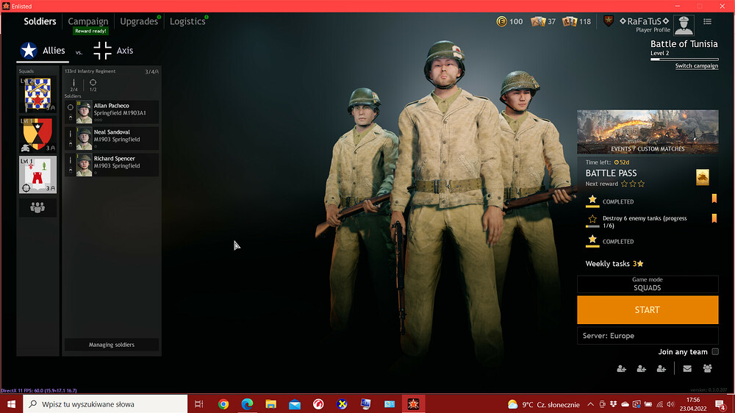The image size is (735, 413).
Task: Select the red castle sniper squad
Action: click(x=37, y=175)
